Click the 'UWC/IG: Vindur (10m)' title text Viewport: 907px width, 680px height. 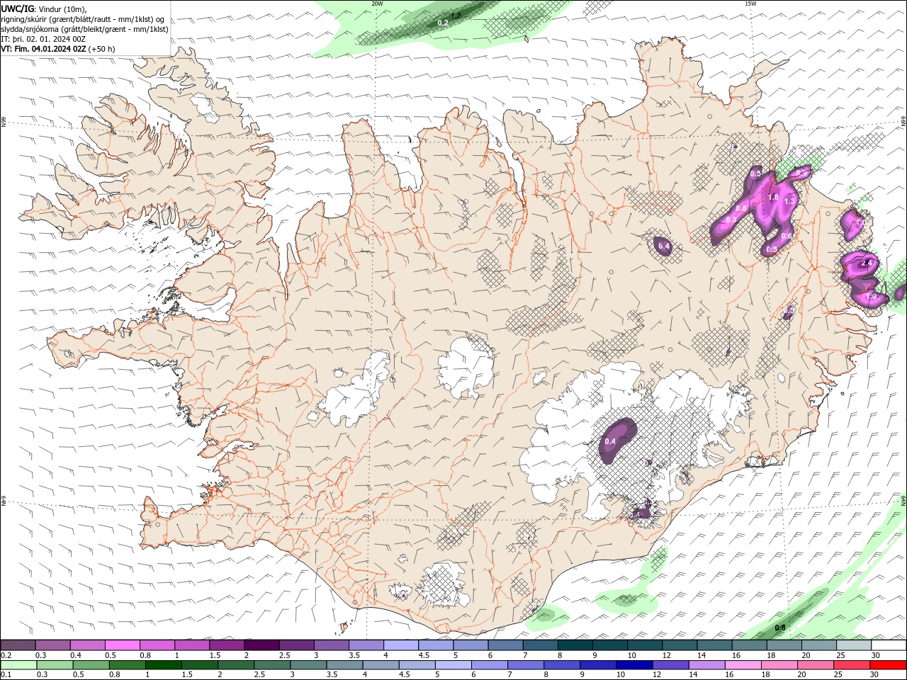[44, 8]
